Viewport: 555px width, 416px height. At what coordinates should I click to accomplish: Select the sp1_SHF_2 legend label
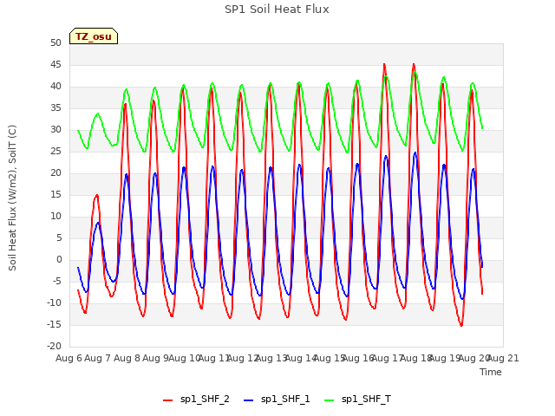[205, 400]
